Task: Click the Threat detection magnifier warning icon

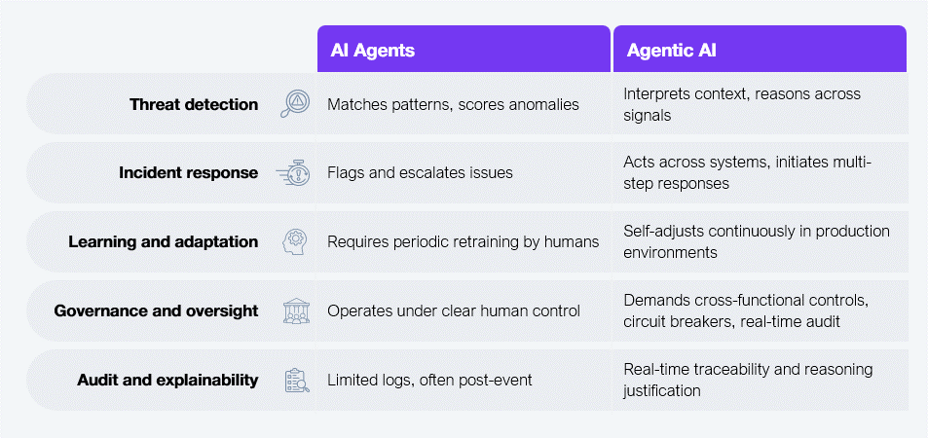Action: coord(295,104)
